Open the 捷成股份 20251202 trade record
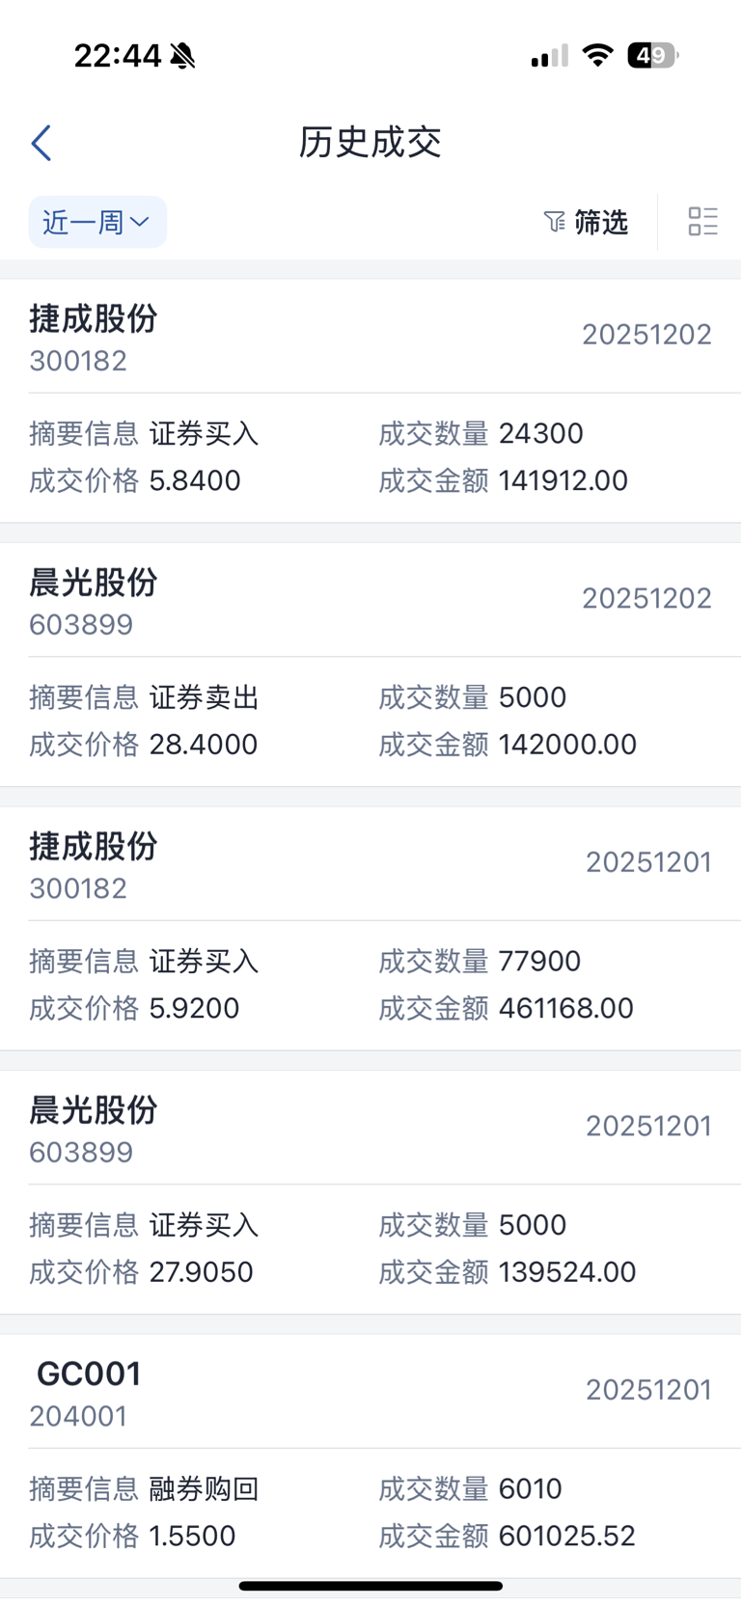 (x=371, y=401)
